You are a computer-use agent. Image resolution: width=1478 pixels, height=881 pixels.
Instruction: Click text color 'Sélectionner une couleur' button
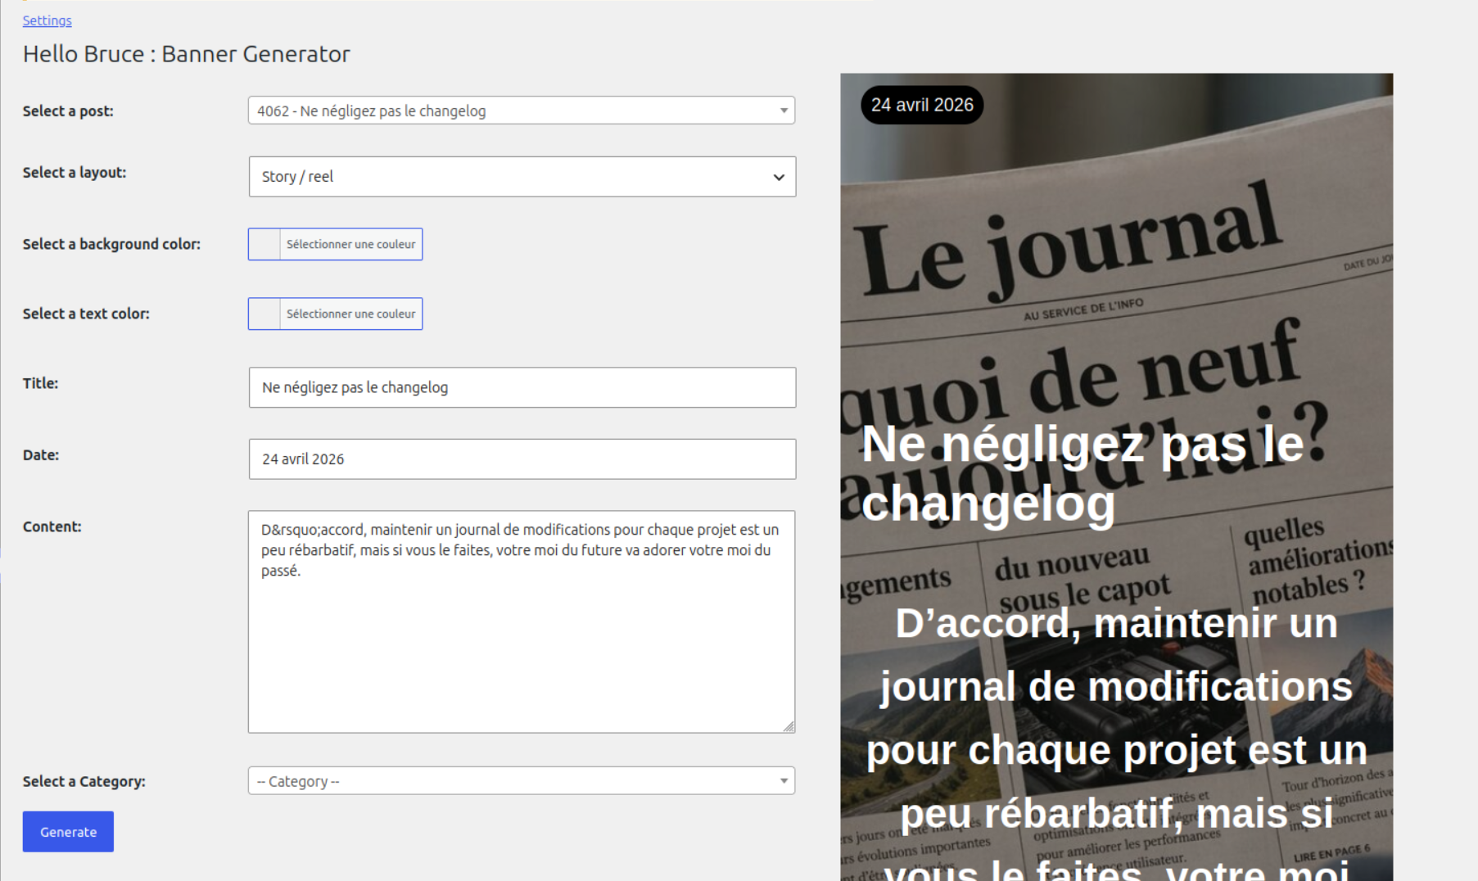[350, 314]
